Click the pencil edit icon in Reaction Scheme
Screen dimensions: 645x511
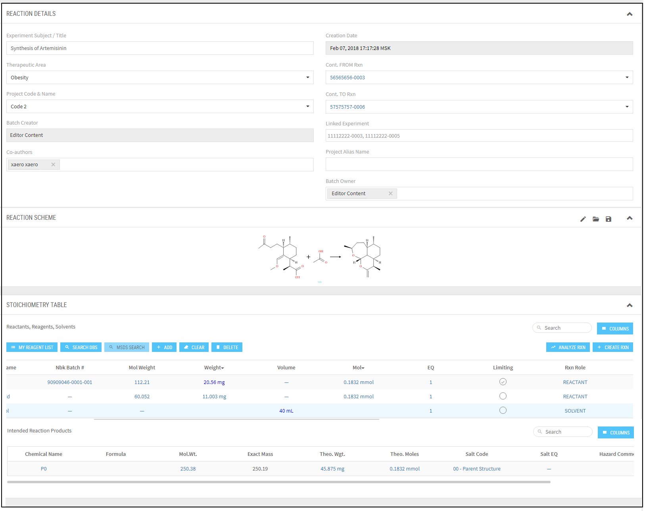click(x=583, y=219)
